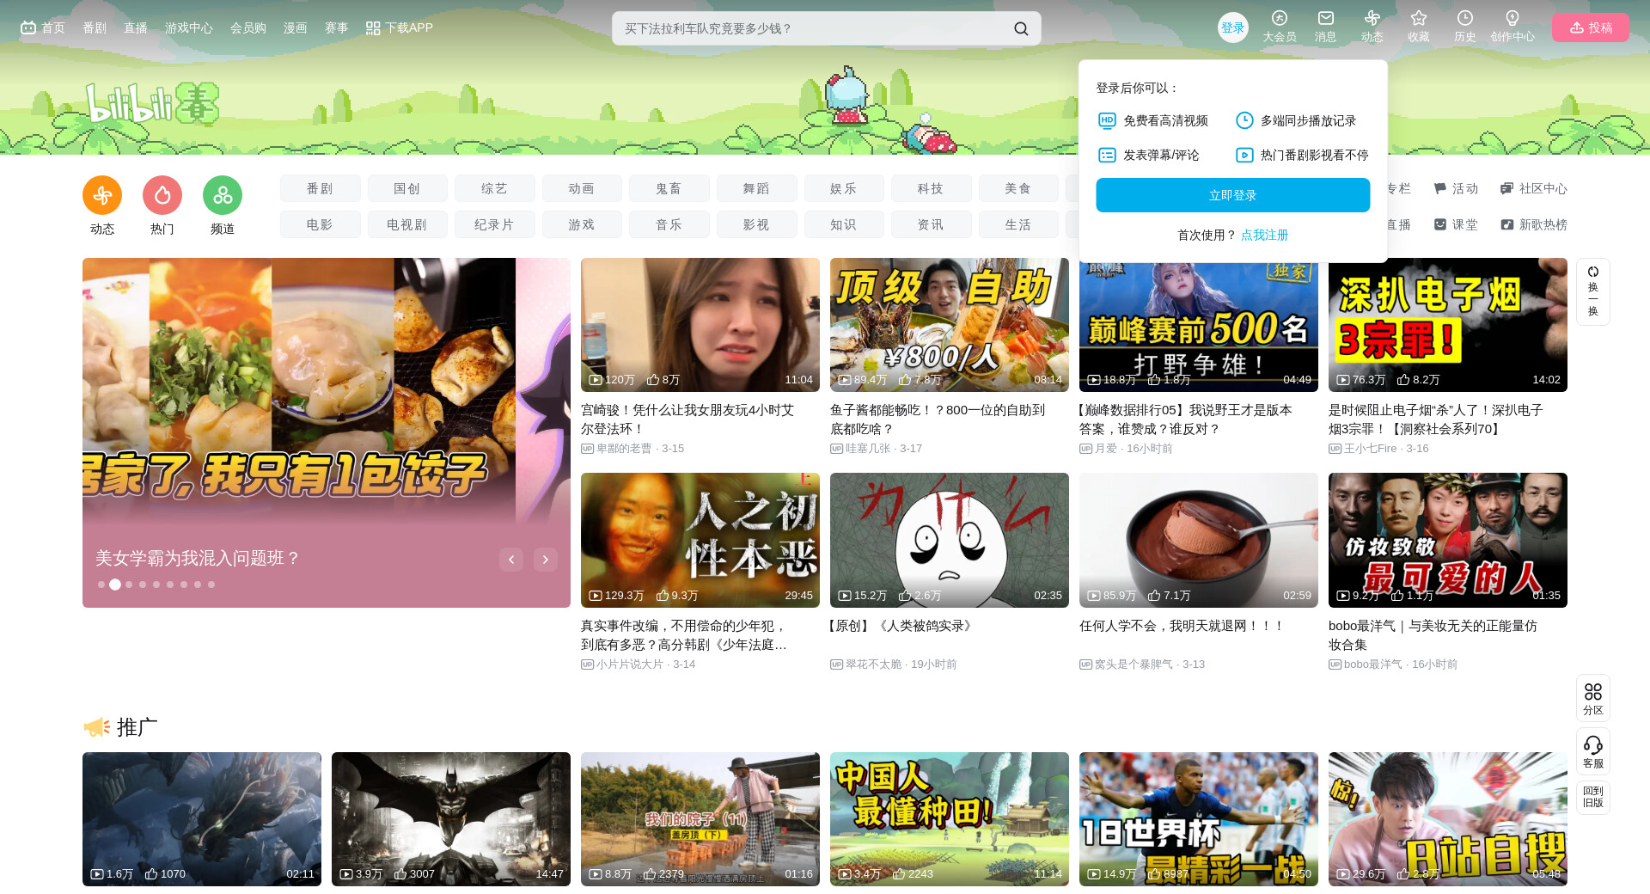The width and height of the screenshot is (1650, 894).
Task: Select the 番剧 category tab
Action: coord(320,188)
